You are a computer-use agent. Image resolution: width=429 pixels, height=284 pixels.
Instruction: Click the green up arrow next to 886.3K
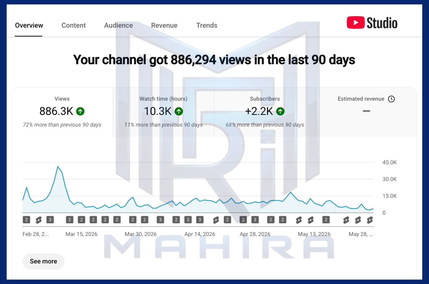point(80,111)
